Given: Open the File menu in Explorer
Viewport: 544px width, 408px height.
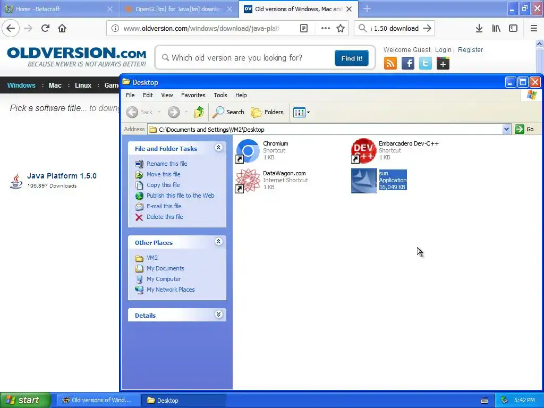Looking at the screenshot, I should tap(130, 95).
